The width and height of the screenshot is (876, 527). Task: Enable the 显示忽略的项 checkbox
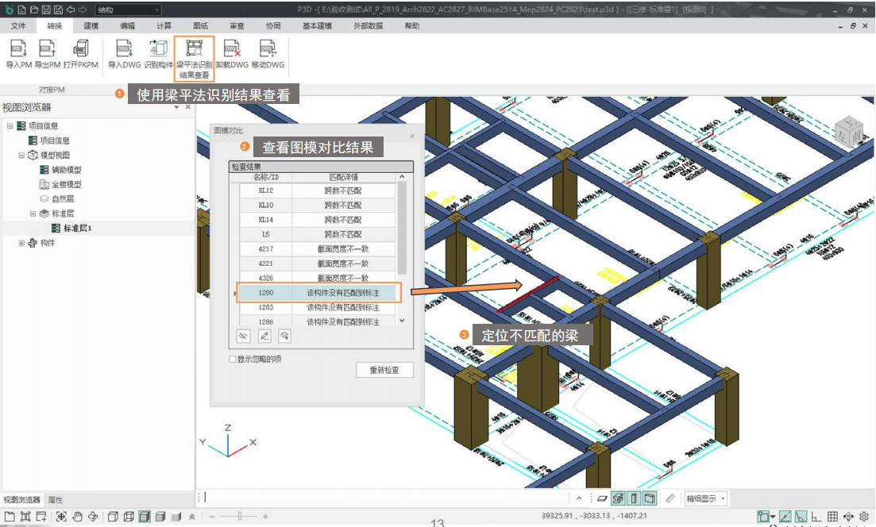click(232, 360)
